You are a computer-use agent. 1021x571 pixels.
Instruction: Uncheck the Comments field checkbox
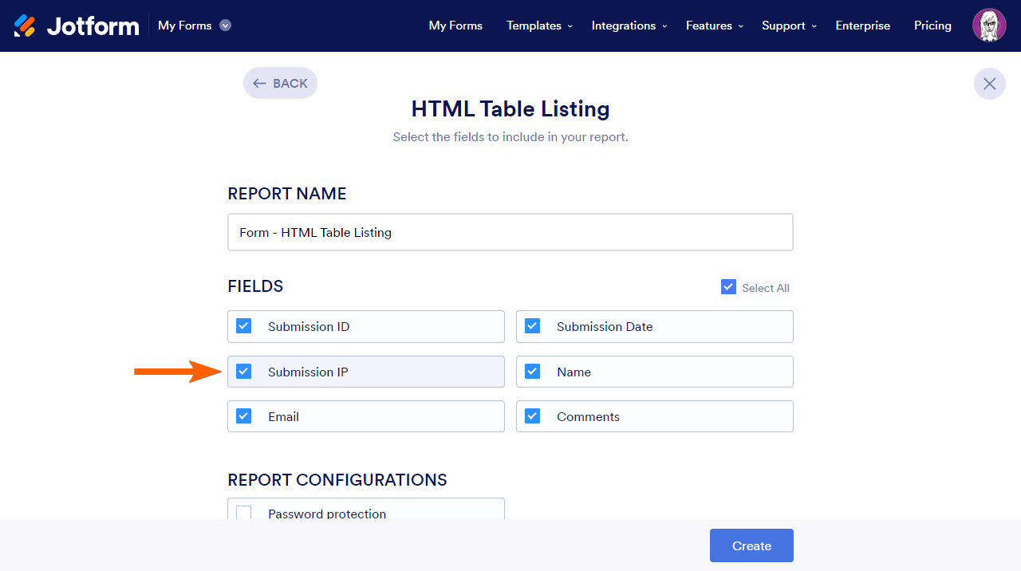click(533, 416)
